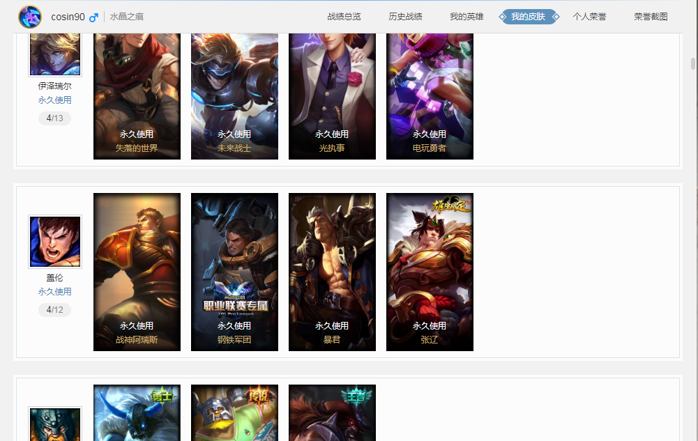The height and width of the screenshot is (441, 698).
Task: View the 电玩勇者 skin card
Action: click(430, 96)
